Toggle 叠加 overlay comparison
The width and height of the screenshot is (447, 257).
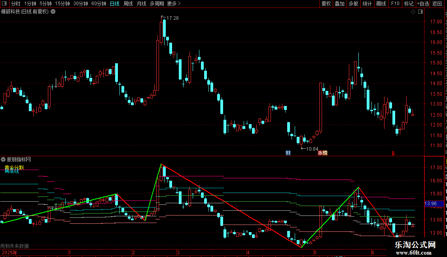[339, 4]
